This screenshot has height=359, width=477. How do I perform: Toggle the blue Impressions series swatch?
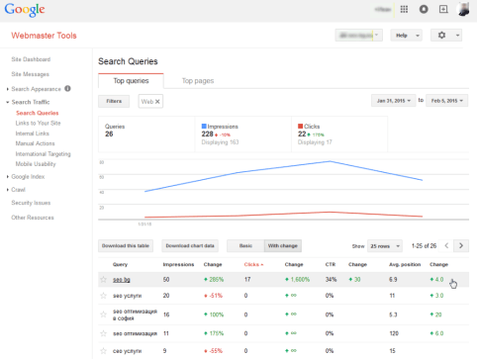pos(204,126)
